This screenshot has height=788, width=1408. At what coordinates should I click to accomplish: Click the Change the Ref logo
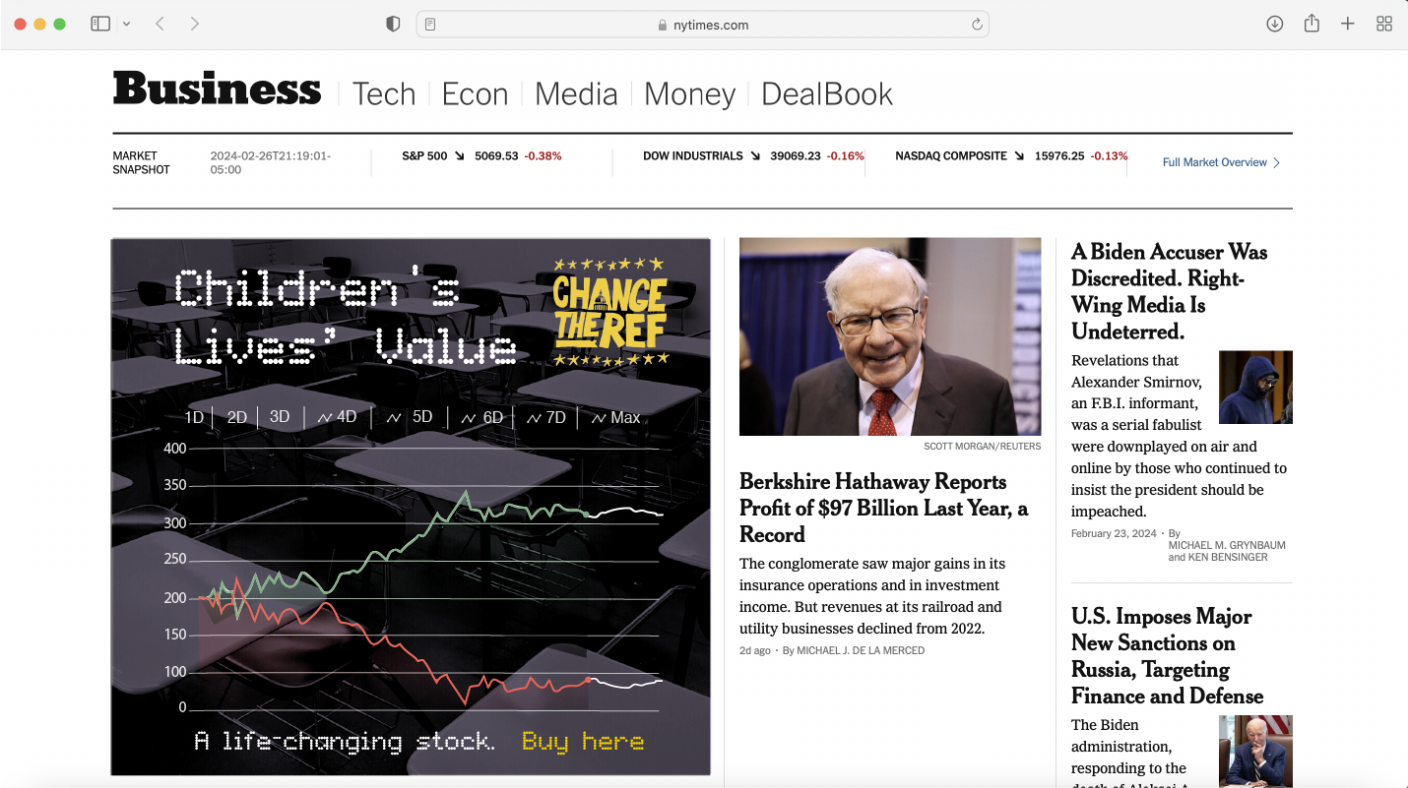(x=609, y=311)
